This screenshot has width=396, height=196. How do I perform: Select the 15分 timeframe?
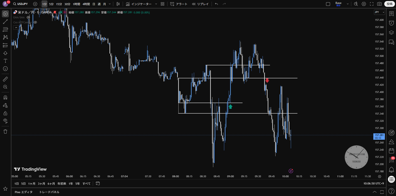coord(59,4)
